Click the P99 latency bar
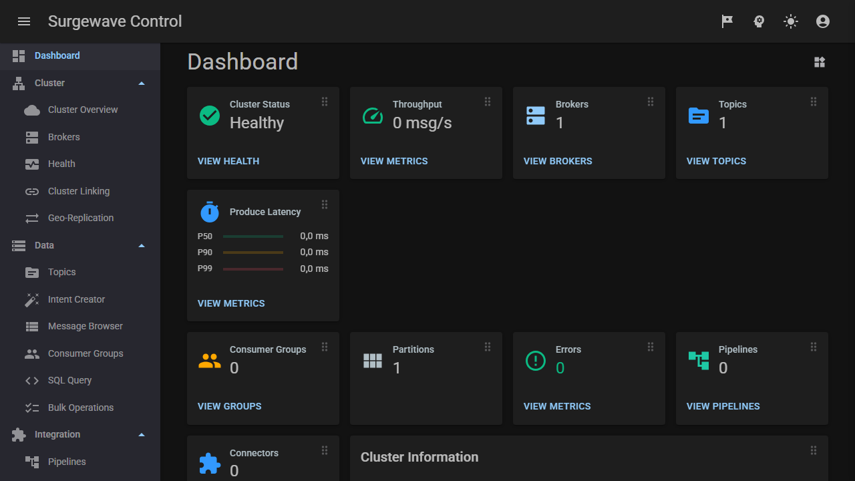Viewport: 855px width, 481px height. click(253, 269)
